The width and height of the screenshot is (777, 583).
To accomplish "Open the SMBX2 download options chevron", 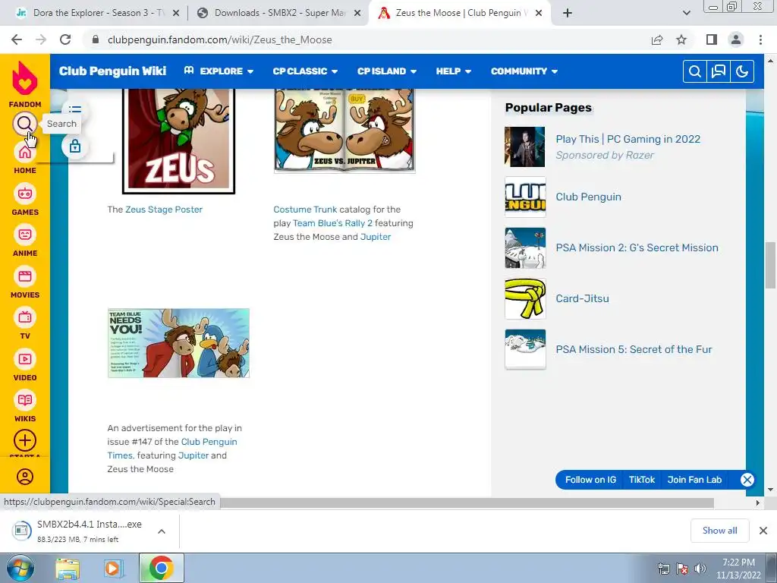I will [x=161, y=531].
